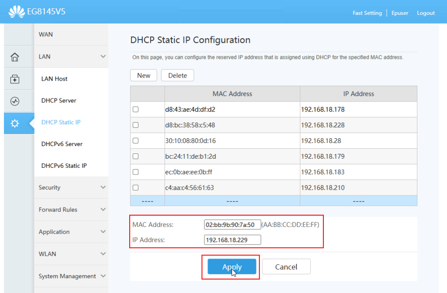Go to DHCPv6 Static IP page
Viewport: 447px width, 293px height.
coord(64,166)
